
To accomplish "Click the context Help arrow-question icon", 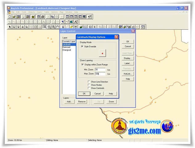I will [90, 17].
